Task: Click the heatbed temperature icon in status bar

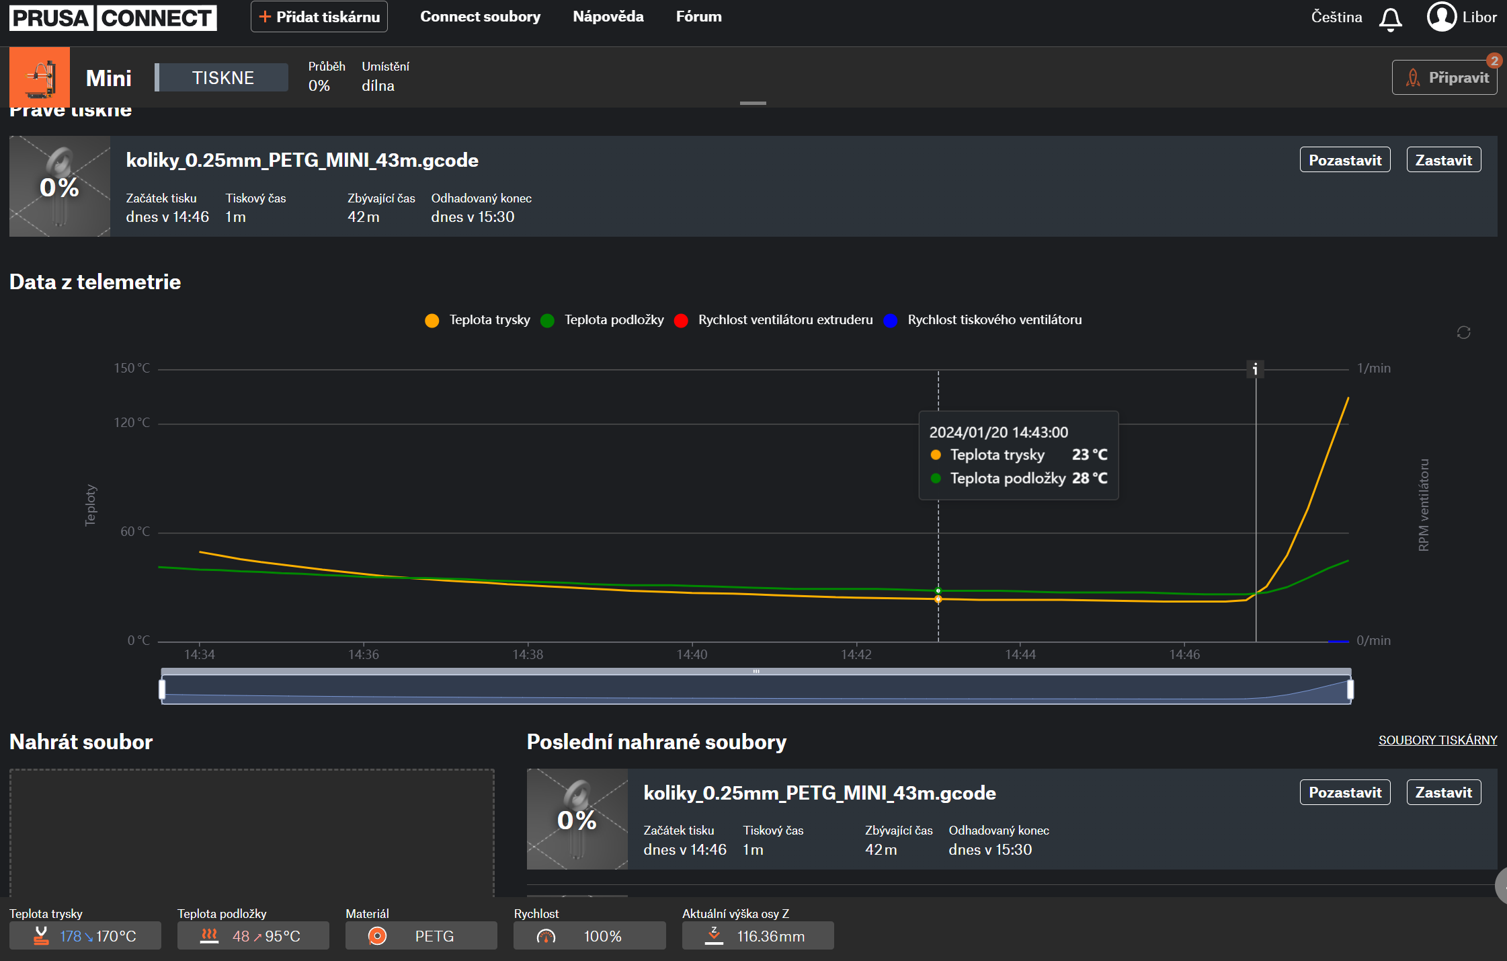Action: [x=209, y=935]
